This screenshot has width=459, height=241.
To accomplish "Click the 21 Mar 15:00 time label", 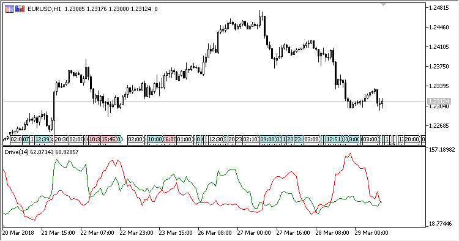I will (x=58, y=233).
